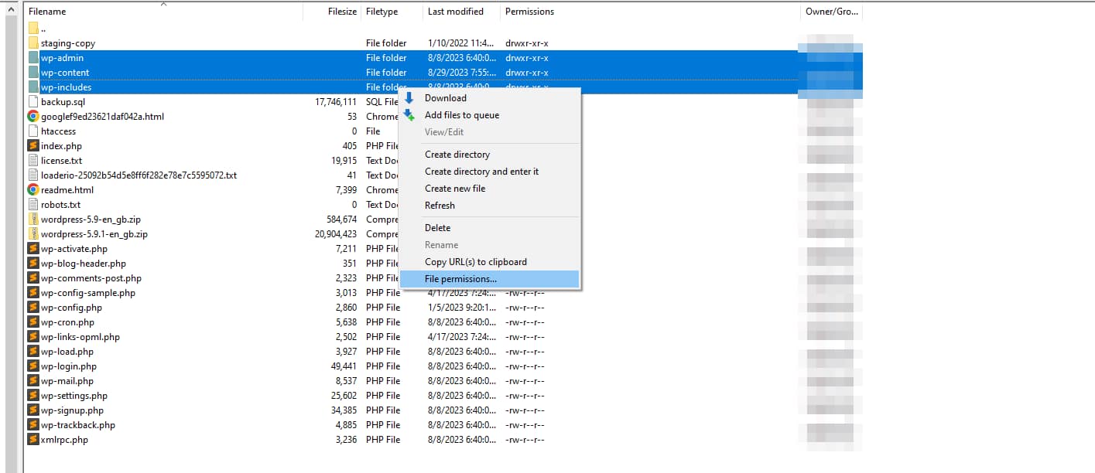The height and width of the screenshot is (473, 1095).
Task: Click the zip icon for wordpress-5.9-en_gb.zip
Action: 33,219
